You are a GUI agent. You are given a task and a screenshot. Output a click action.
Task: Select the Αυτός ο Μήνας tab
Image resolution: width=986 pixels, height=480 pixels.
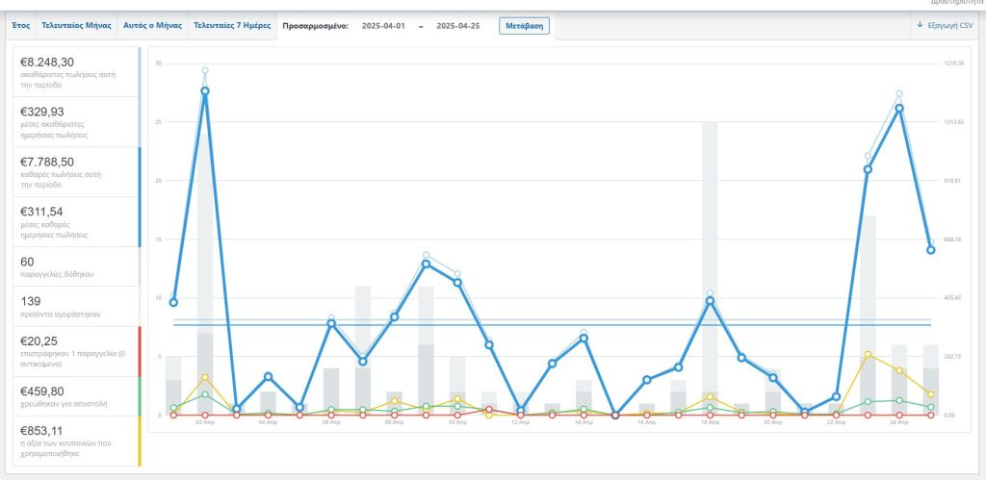tap(152, 26)
